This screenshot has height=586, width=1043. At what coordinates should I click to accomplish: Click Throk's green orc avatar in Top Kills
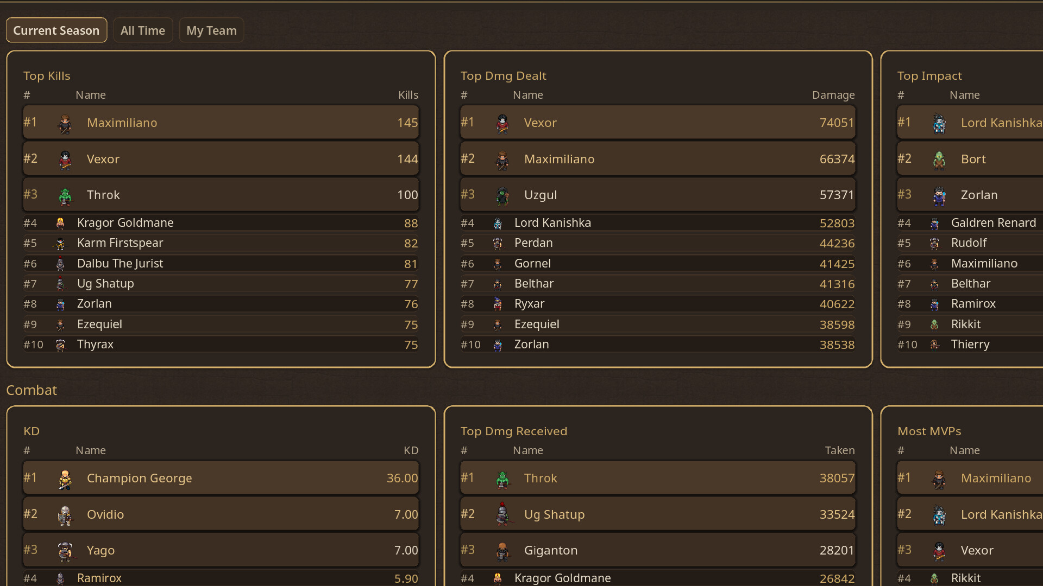(x=65, y=196)
